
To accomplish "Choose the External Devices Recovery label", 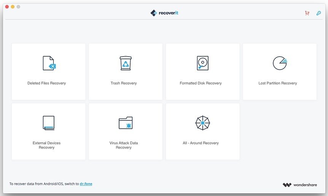I will 47,145.
